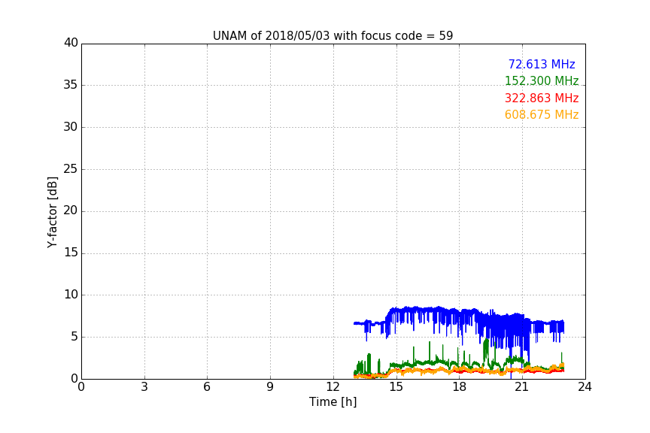Click the Y-factor [dB] axis label
The width and height of the screenshot is (650, 433).
coord(52,212)
